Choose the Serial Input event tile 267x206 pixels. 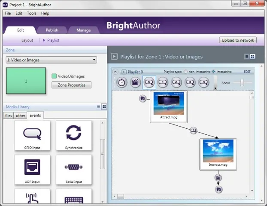tap(74, 170)
